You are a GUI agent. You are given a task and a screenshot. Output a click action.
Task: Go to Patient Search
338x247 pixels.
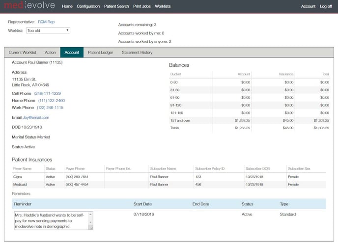tap(116, 7)
